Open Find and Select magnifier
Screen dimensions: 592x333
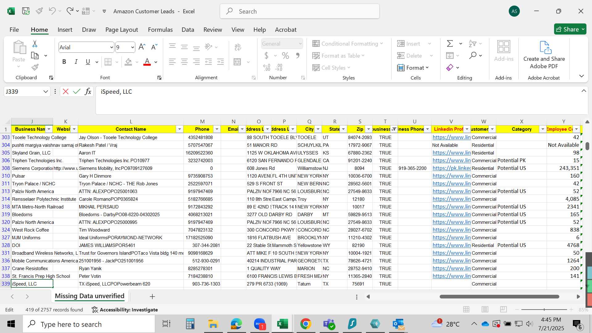473,55
